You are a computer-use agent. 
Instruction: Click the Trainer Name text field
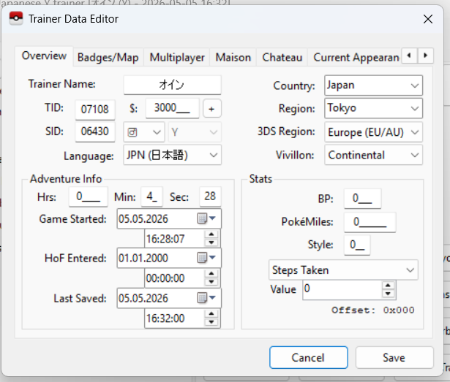[x=172, y=85]
